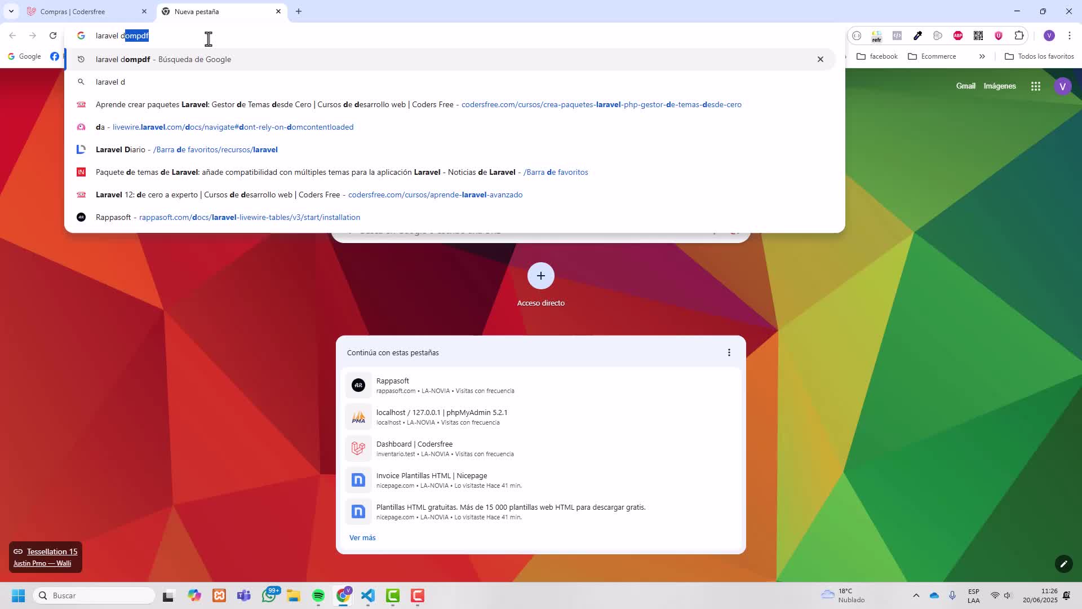1082x609 pixels.
Task: Click the code brackets extension icon
Action: (897, 36)
